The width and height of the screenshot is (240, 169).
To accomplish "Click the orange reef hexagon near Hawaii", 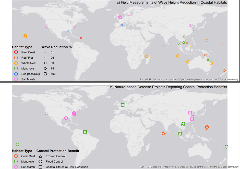I will (26, 36).
